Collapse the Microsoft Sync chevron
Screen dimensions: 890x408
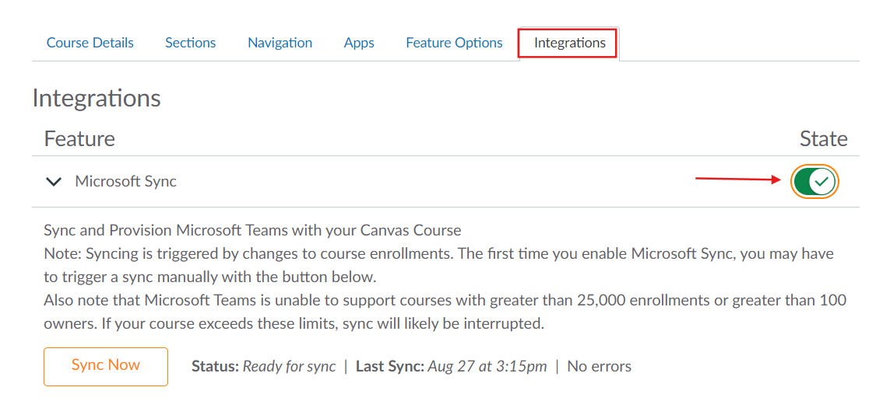[54, 182]
